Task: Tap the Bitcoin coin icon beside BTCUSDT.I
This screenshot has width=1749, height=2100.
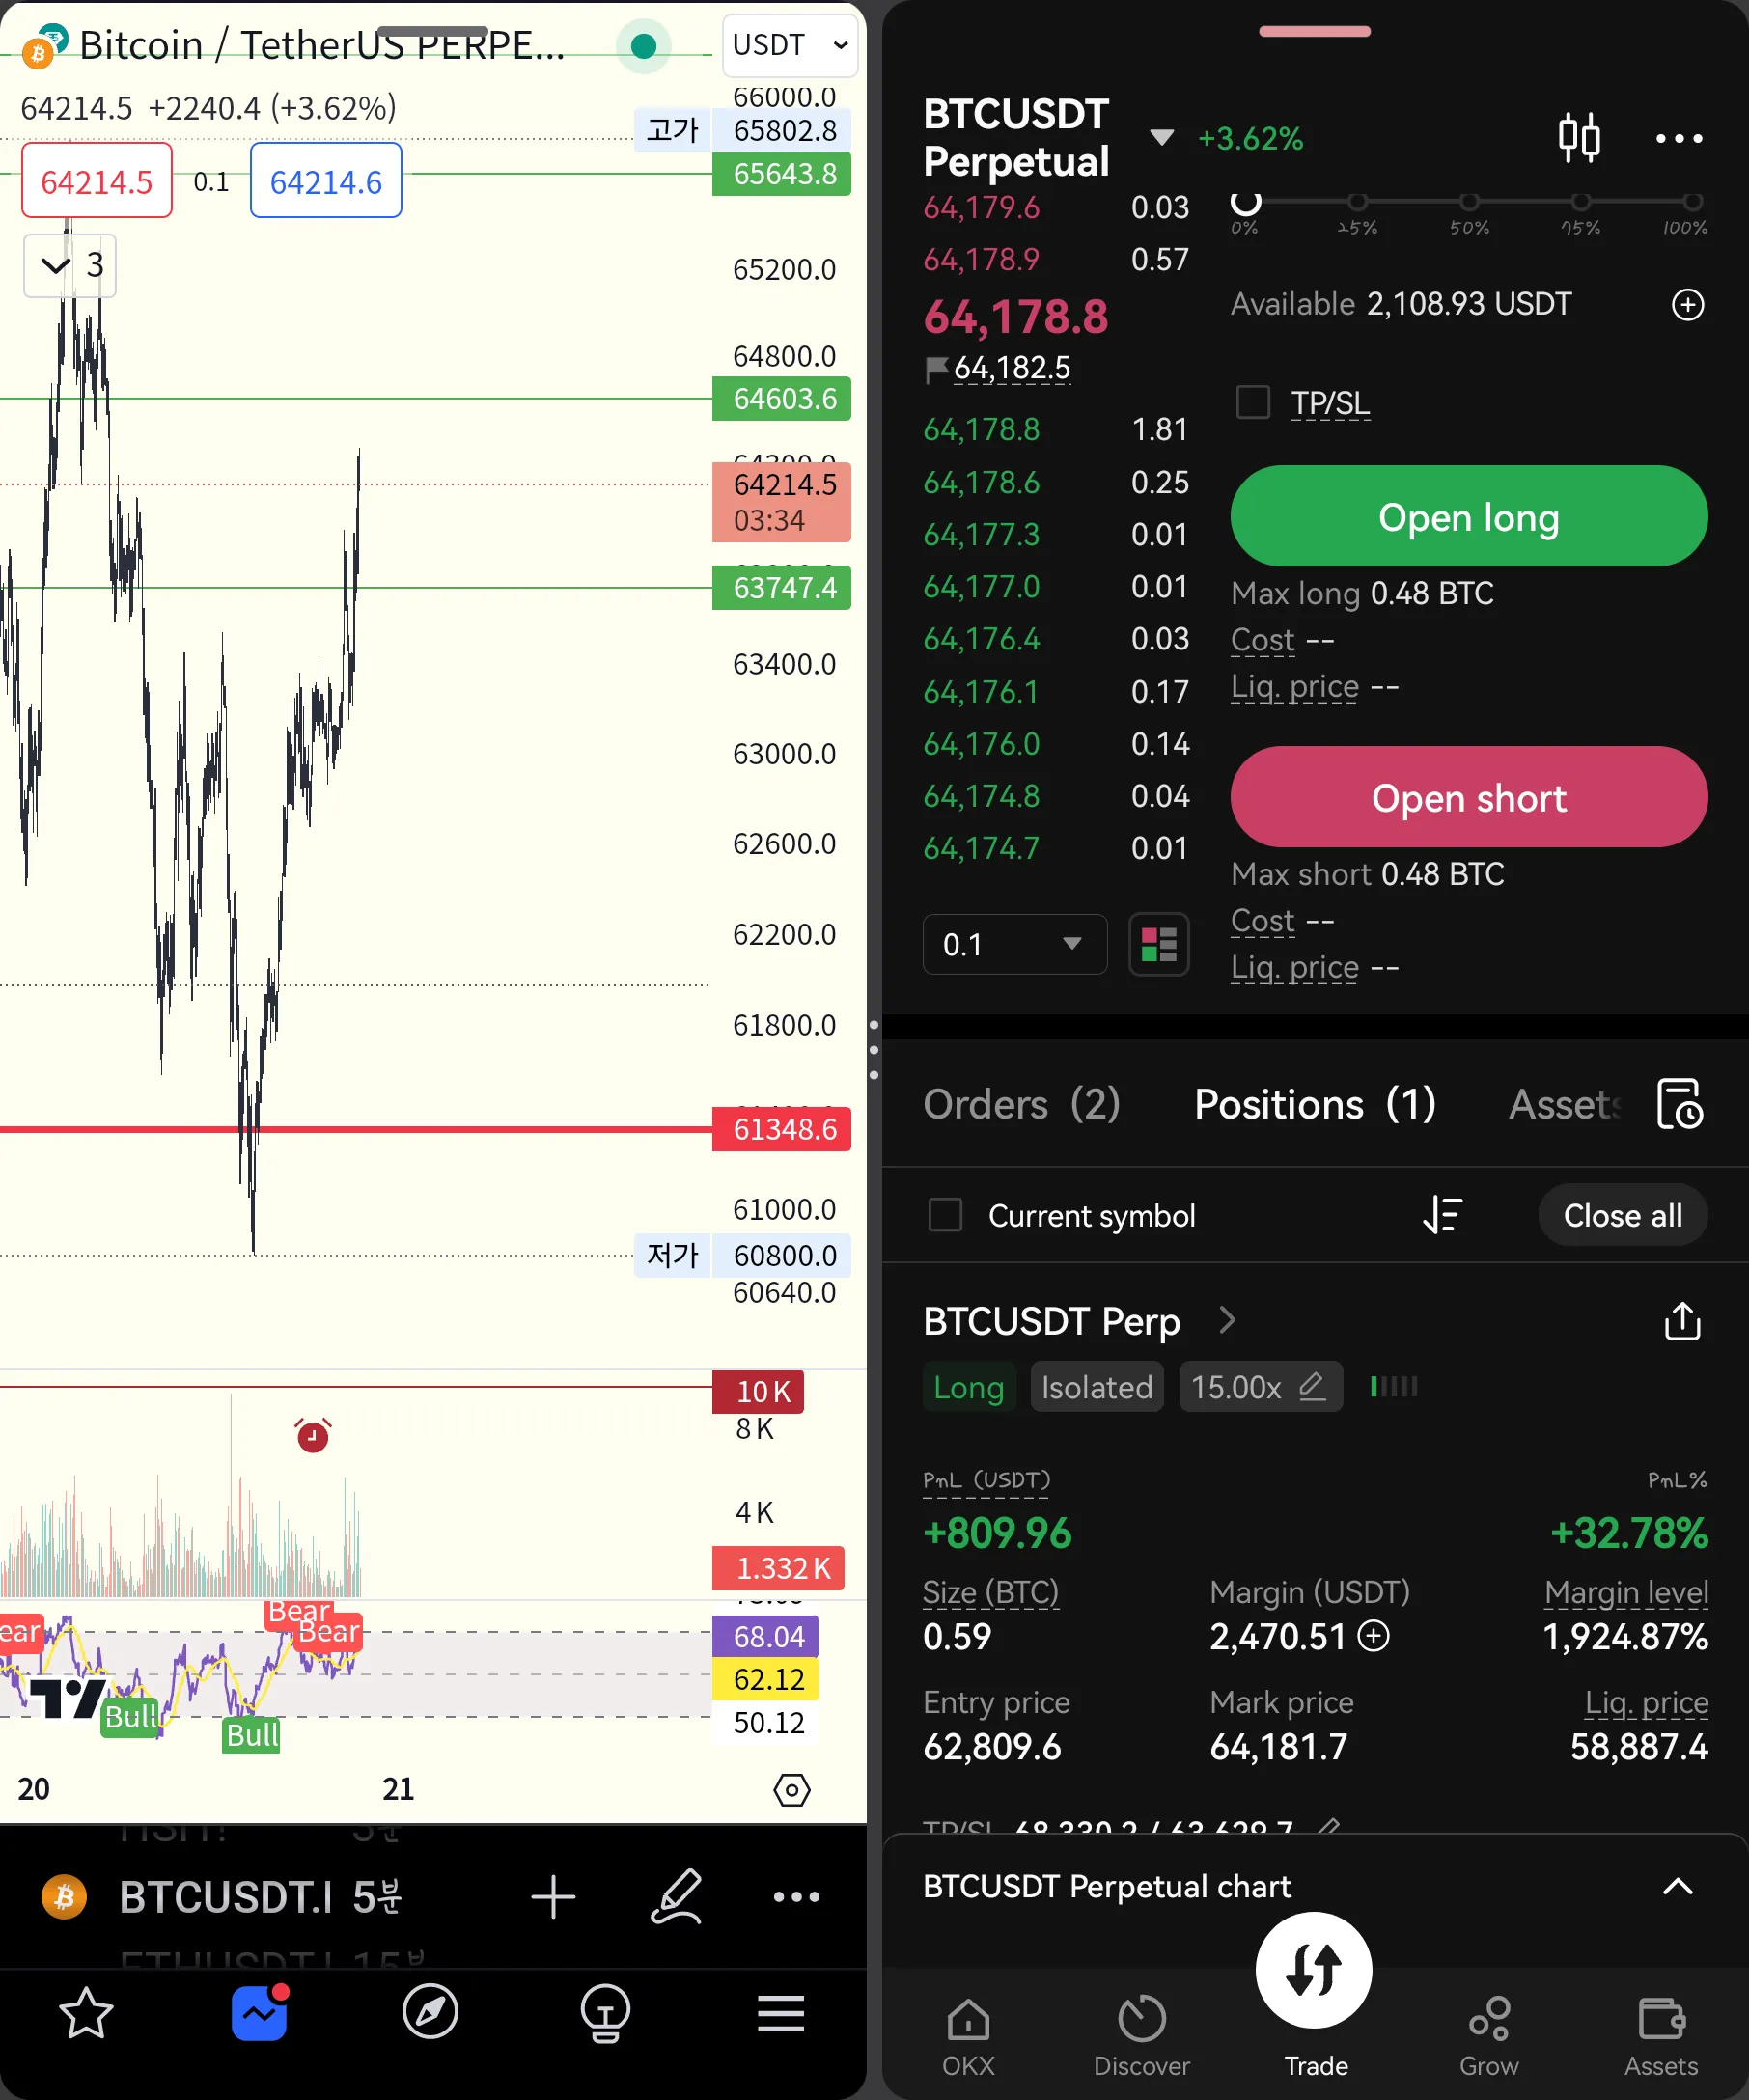Action: pyautogui.click(x=64, y=1897)
